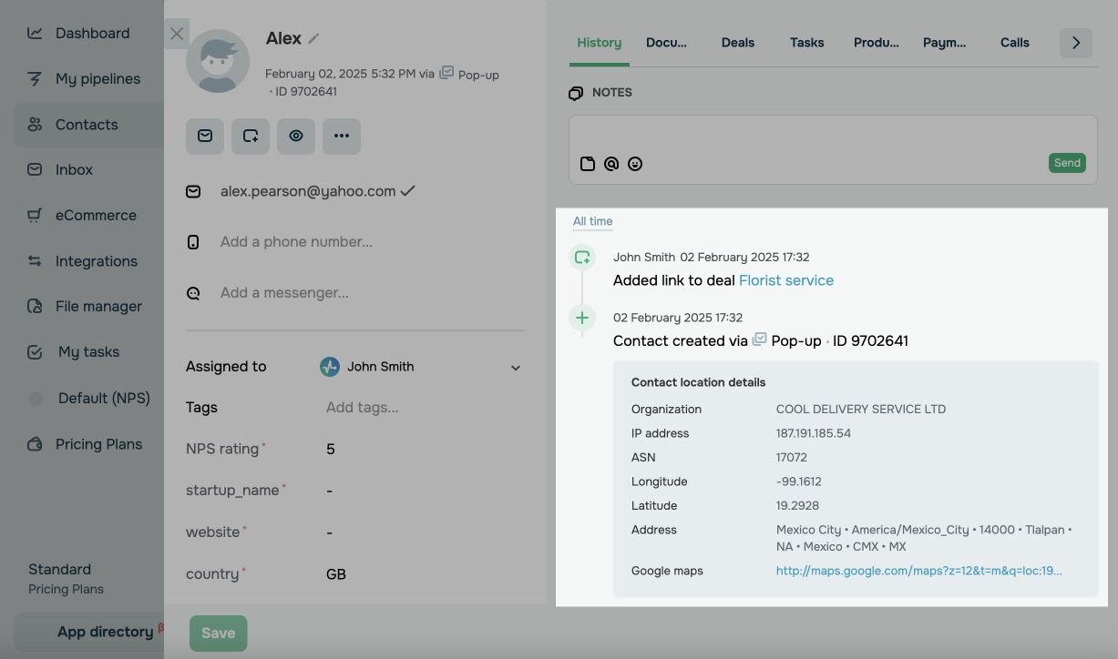Click the Add tags field

click(x=362, y=408)
